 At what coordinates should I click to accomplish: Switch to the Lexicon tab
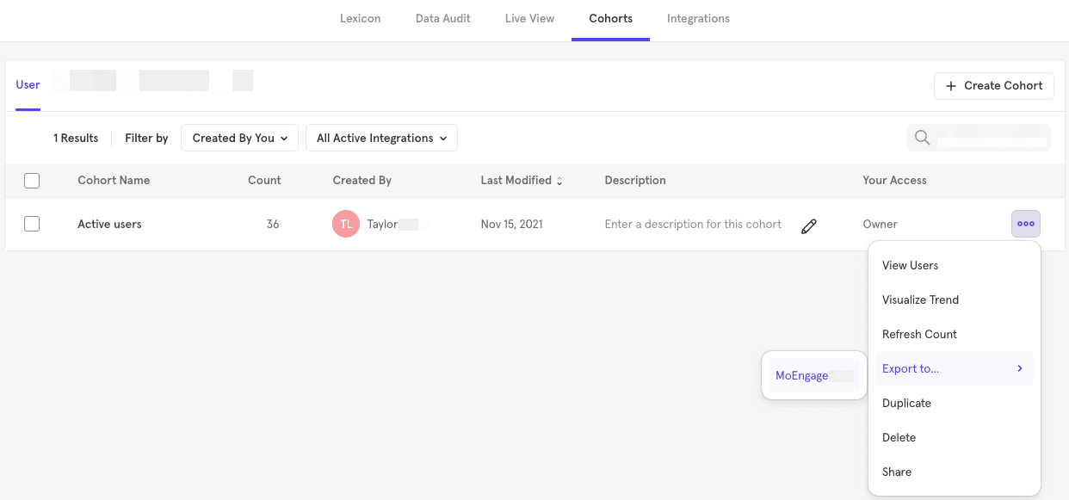coord(360,18)
